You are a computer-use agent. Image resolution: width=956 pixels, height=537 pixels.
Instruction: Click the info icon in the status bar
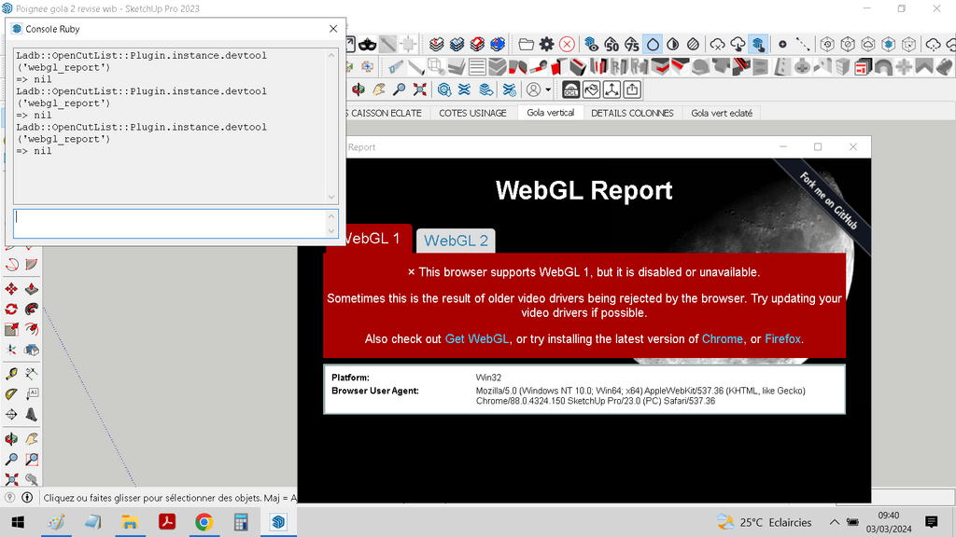coord(27,498)
